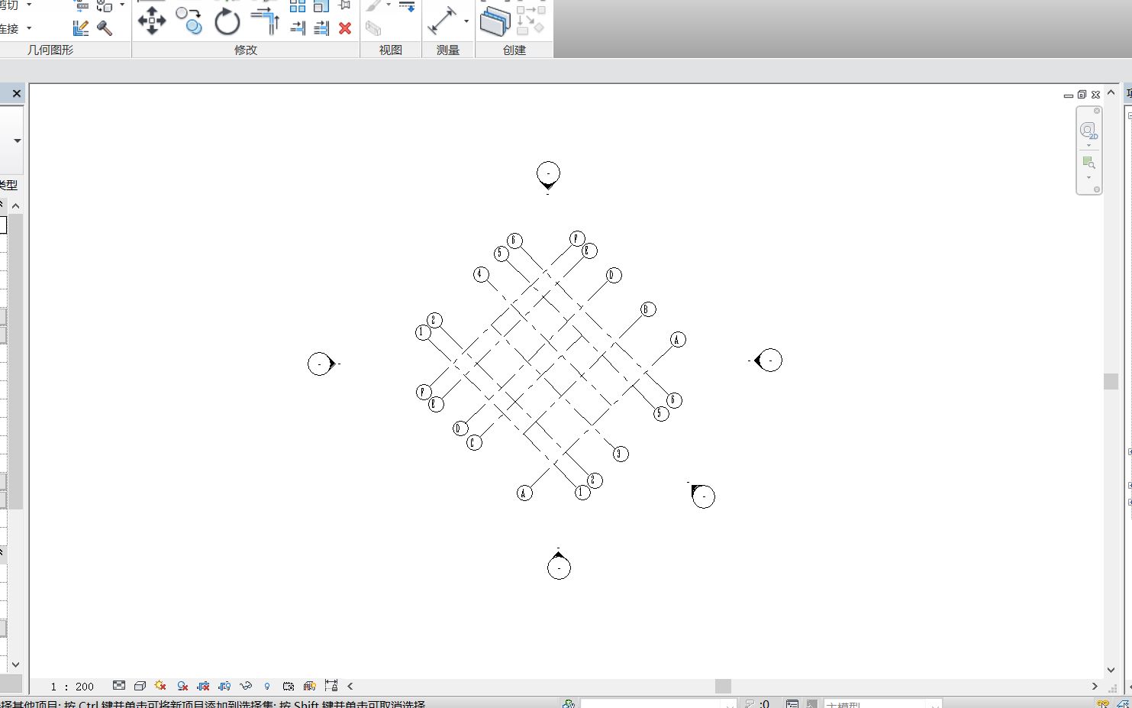This screenshot has height=708, width=1132.
Task: Click the vertical scrollbar down arrow
Action: [x=1111, y=671]
